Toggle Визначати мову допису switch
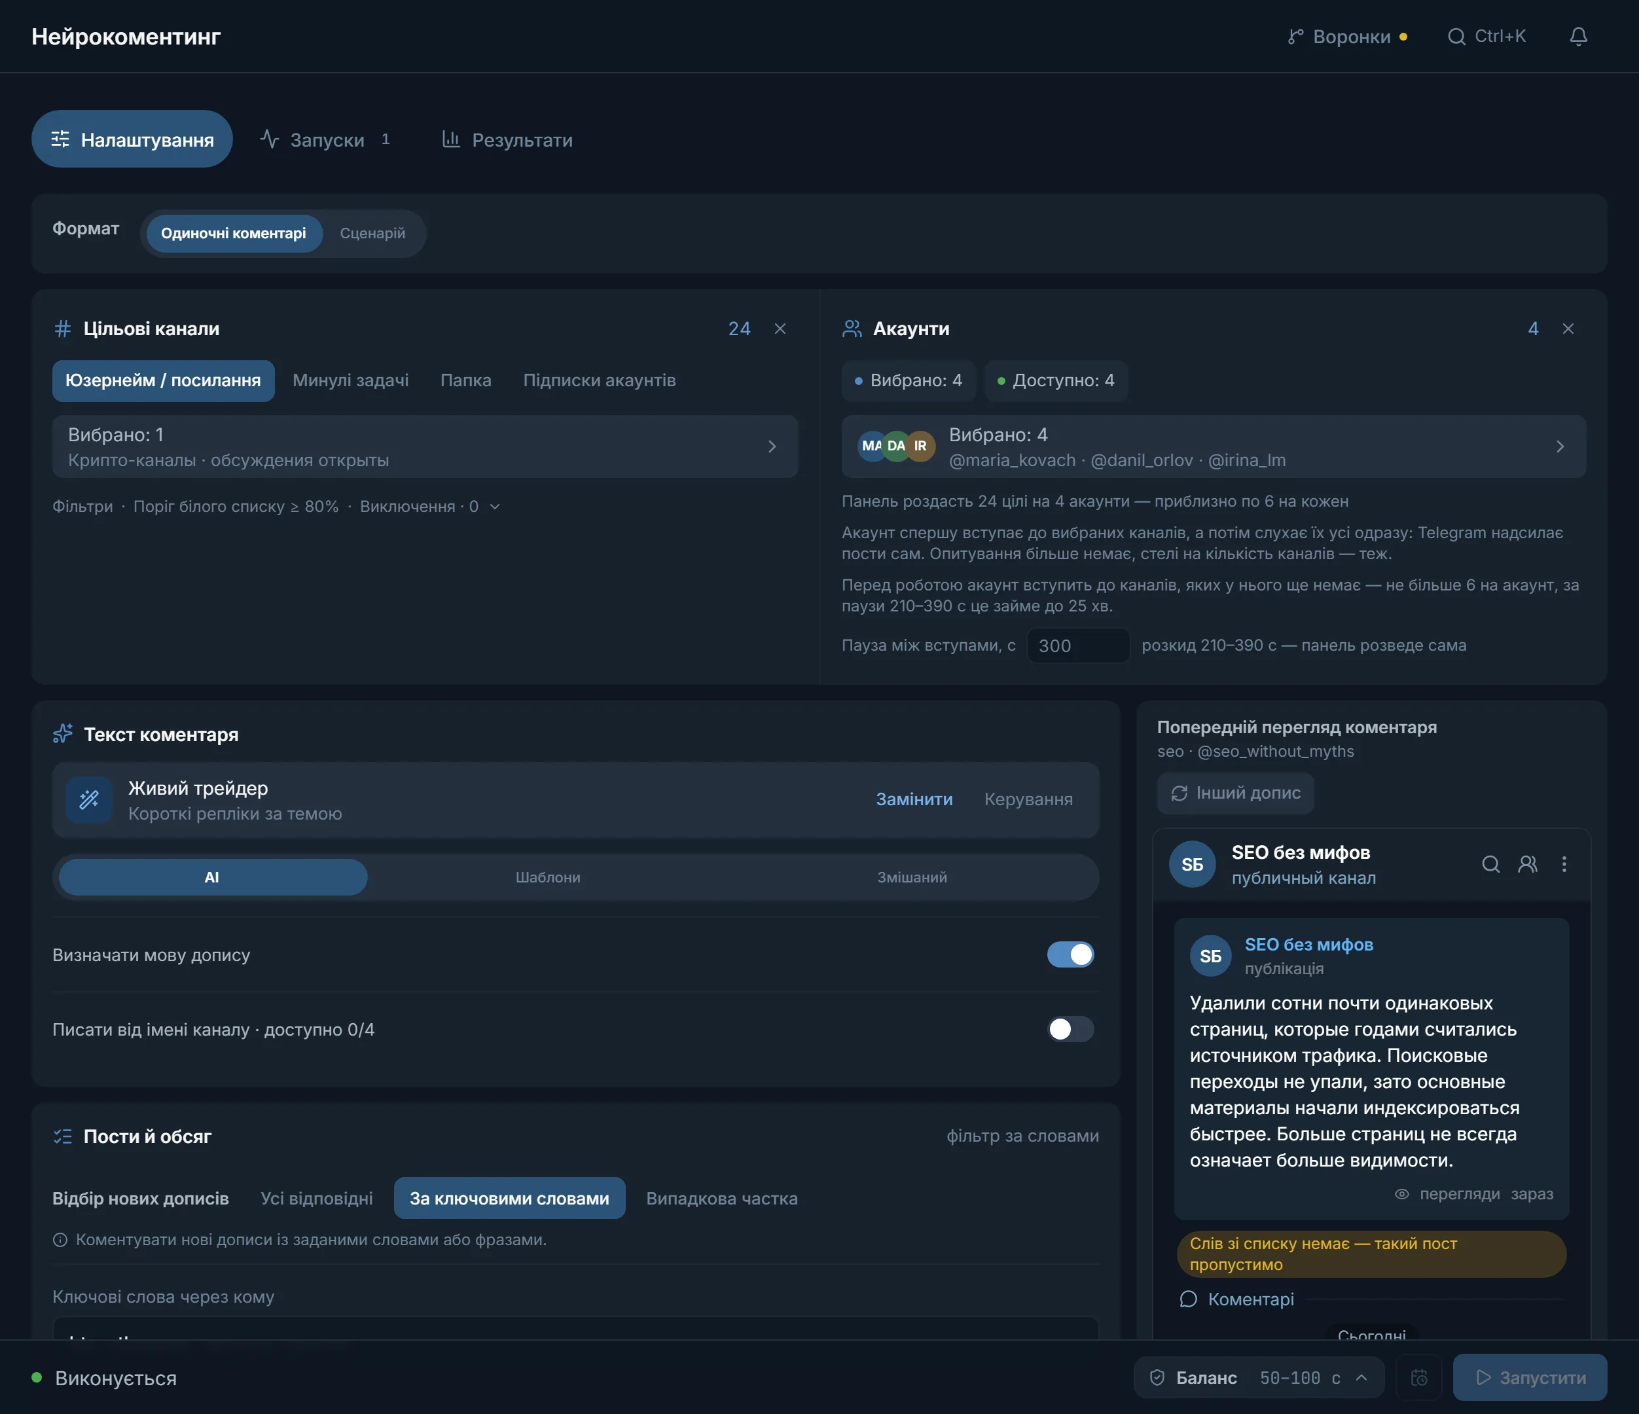Viewport: 1639px width, 1414px height. [1070, 954]
